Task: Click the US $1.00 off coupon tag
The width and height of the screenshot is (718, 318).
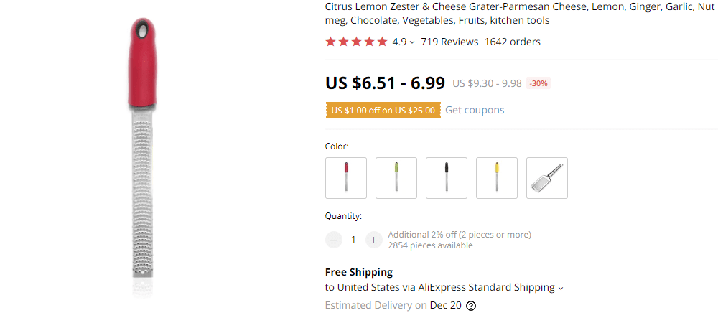Action: pos(383,110)
